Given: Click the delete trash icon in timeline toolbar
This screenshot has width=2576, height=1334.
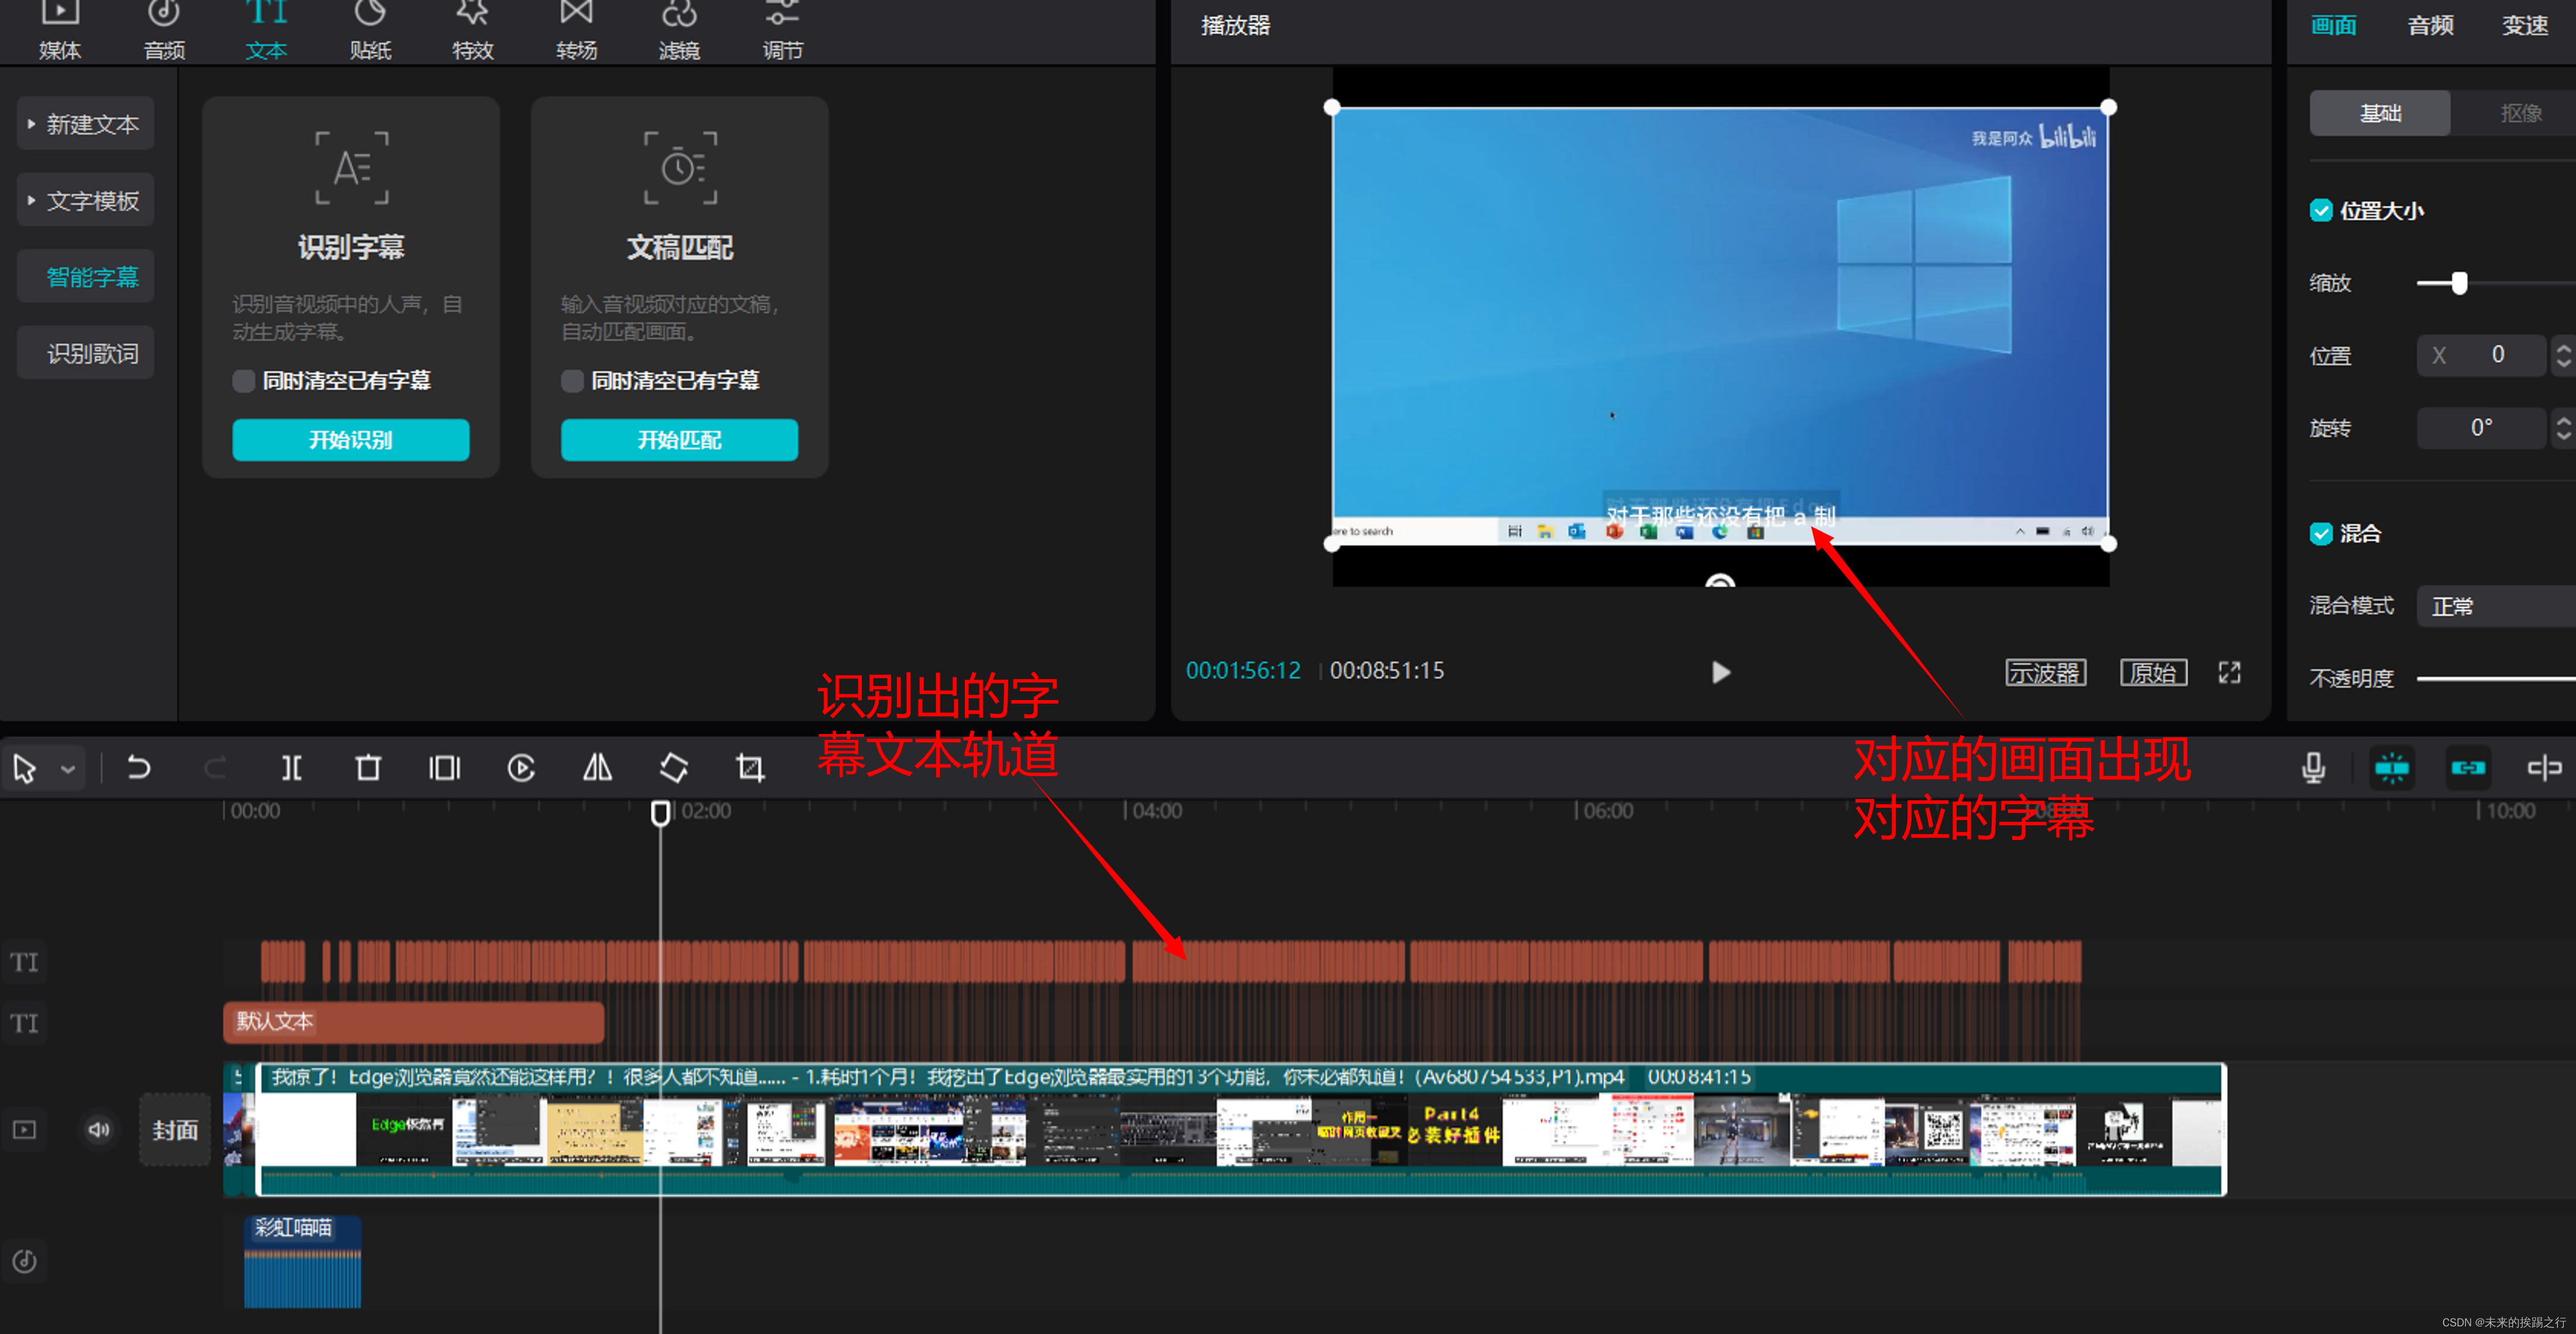Looking at the screenshot, I should click(368, 768).
